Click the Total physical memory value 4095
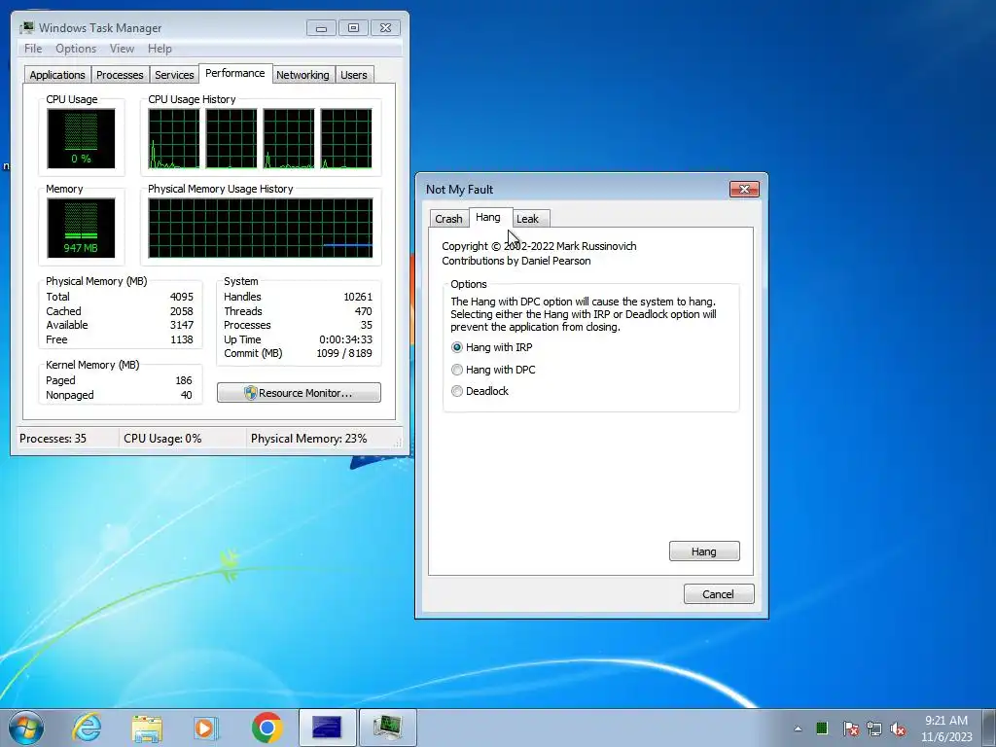 pos(182,297)
